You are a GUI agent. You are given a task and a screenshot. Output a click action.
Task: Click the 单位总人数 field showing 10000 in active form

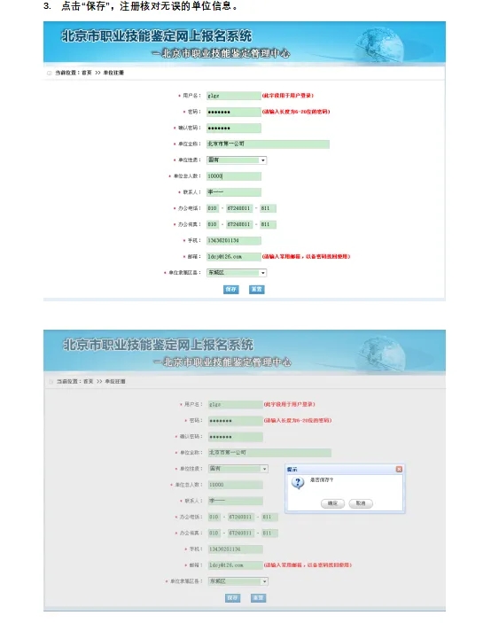pos(234,176)
